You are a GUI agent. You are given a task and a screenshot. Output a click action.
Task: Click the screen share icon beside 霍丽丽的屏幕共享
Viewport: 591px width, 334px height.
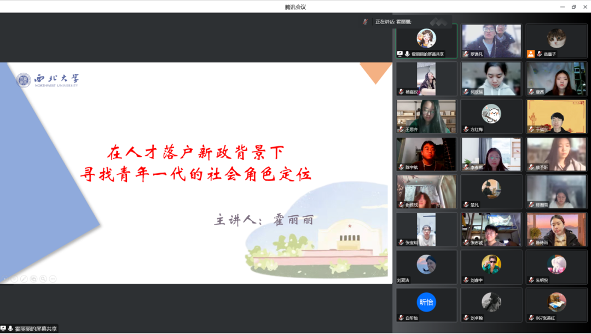click(x=400, y=54)
